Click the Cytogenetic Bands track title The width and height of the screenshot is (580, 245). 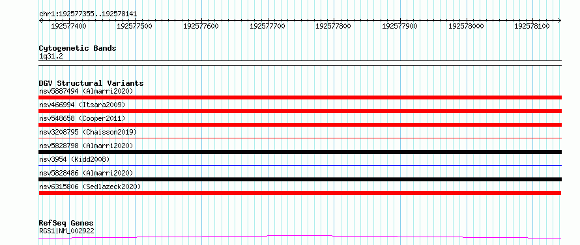tap(78, 48)
